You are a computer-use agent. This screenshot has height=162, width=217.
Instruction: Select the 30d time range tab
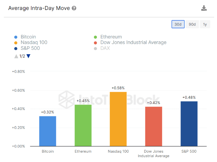(178, 24)
